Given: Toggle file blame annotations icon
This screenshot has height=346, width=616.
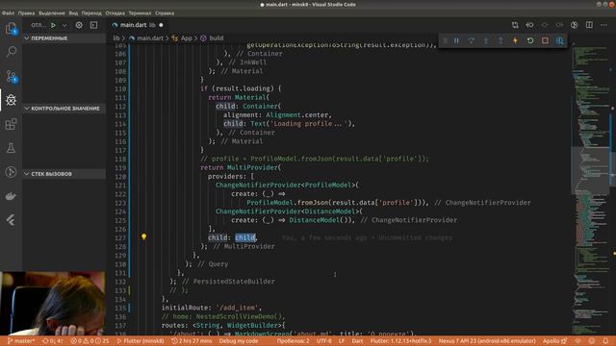Looking at the screenshot, I should (574, 25).
